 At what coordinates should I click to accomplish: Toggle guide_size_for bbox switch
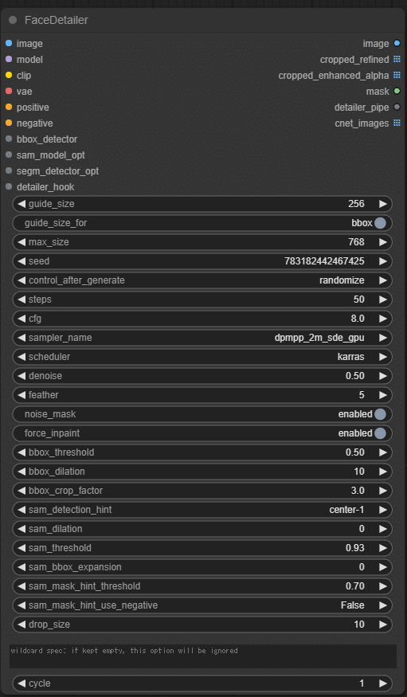coord(380,223)
